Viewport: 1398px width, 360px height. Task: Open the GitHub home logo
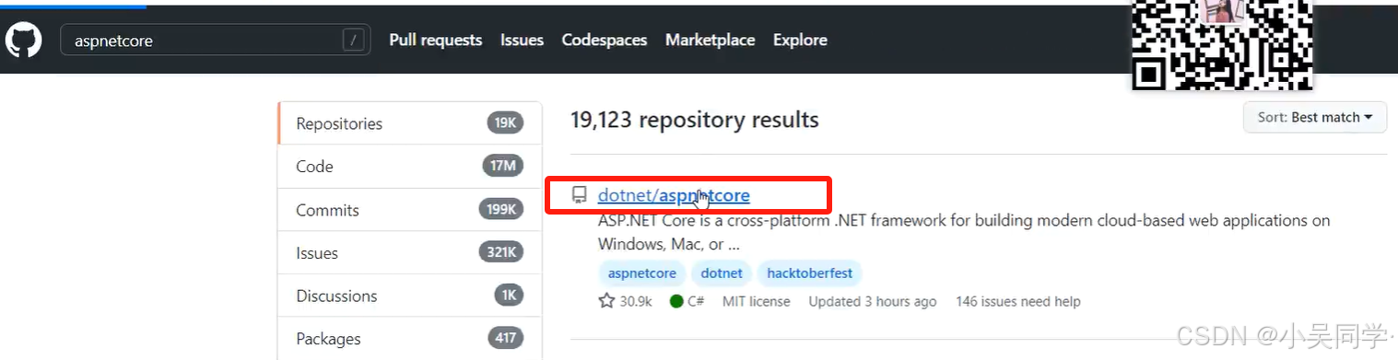click(x=23, y=41)
